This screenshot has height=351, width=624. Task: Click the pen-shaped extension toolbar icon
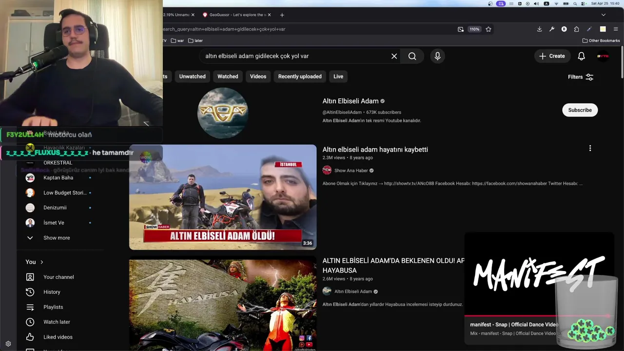pos(589,29)
